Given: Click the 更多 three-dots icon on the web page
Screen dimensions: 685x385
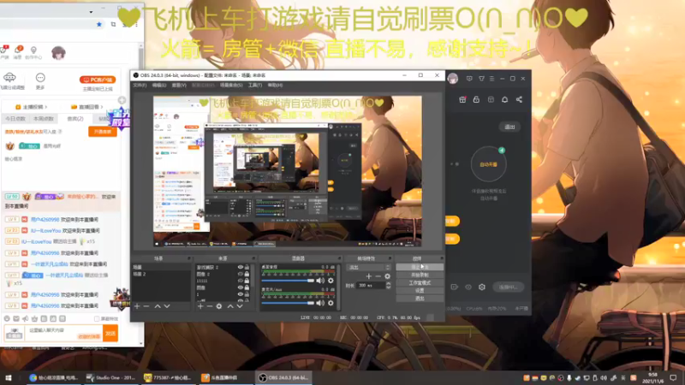Looking at the screenshot, I should [x=40, y=78].
